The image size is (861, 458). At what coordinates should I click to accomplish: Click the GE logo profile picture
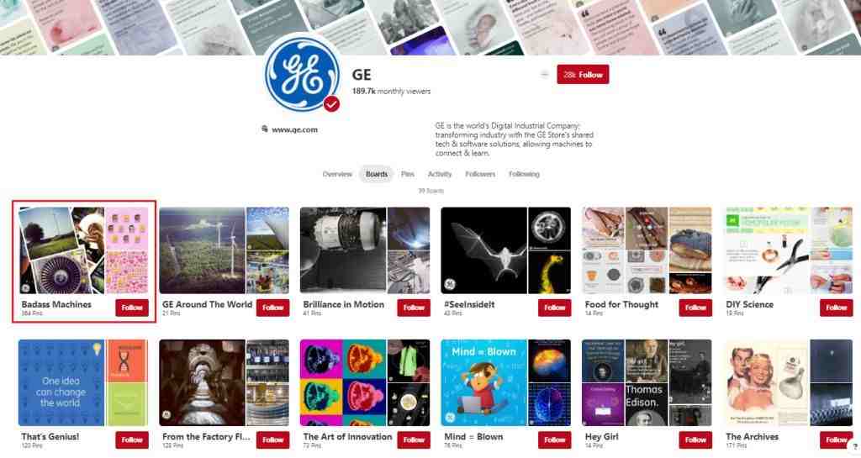click(303, 73)
